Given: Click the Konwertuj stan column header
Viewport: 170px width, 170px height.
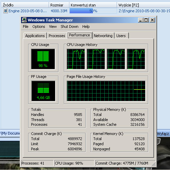Looking at the screenshot, I should pos(93,5).
